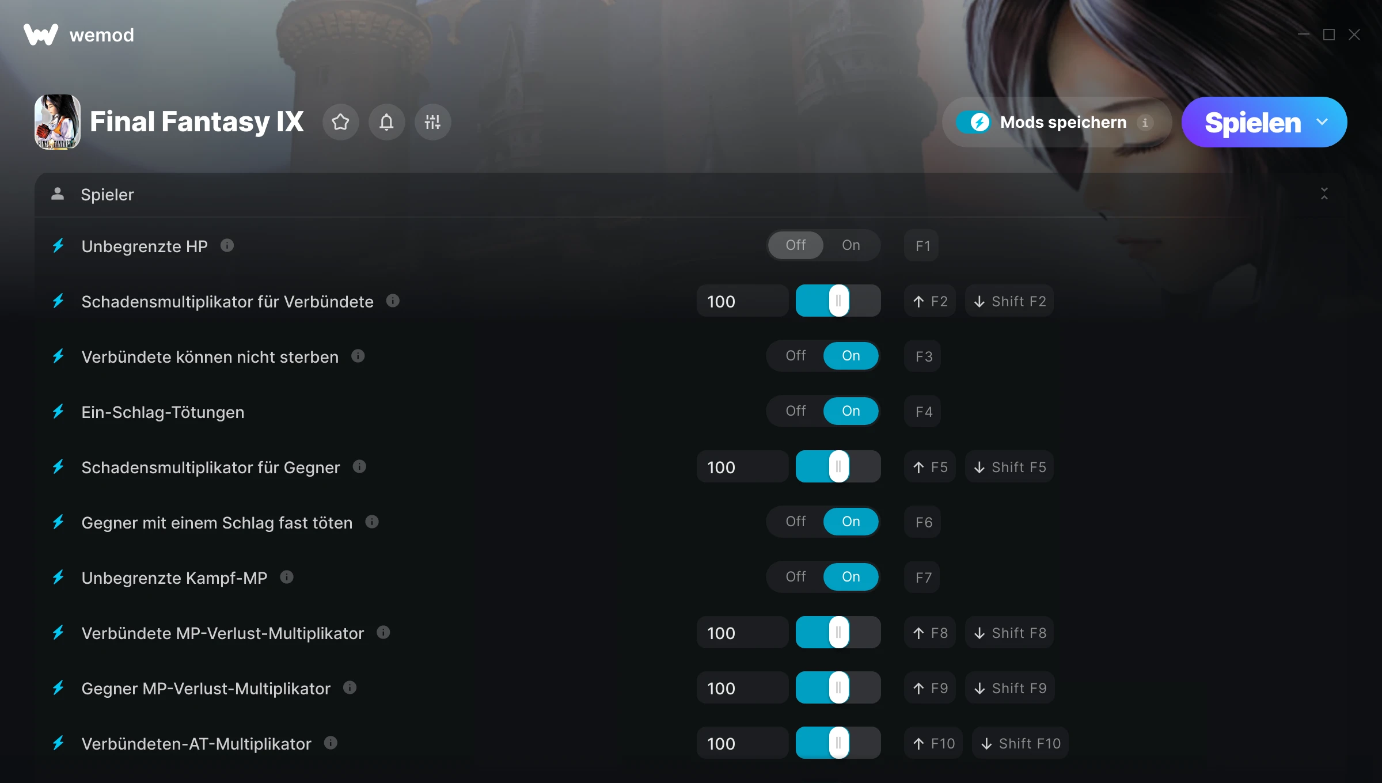Show info for Schadensmultiplikator für Gegner
Viewport: 1382px width, 783px height.
[359, 466]
